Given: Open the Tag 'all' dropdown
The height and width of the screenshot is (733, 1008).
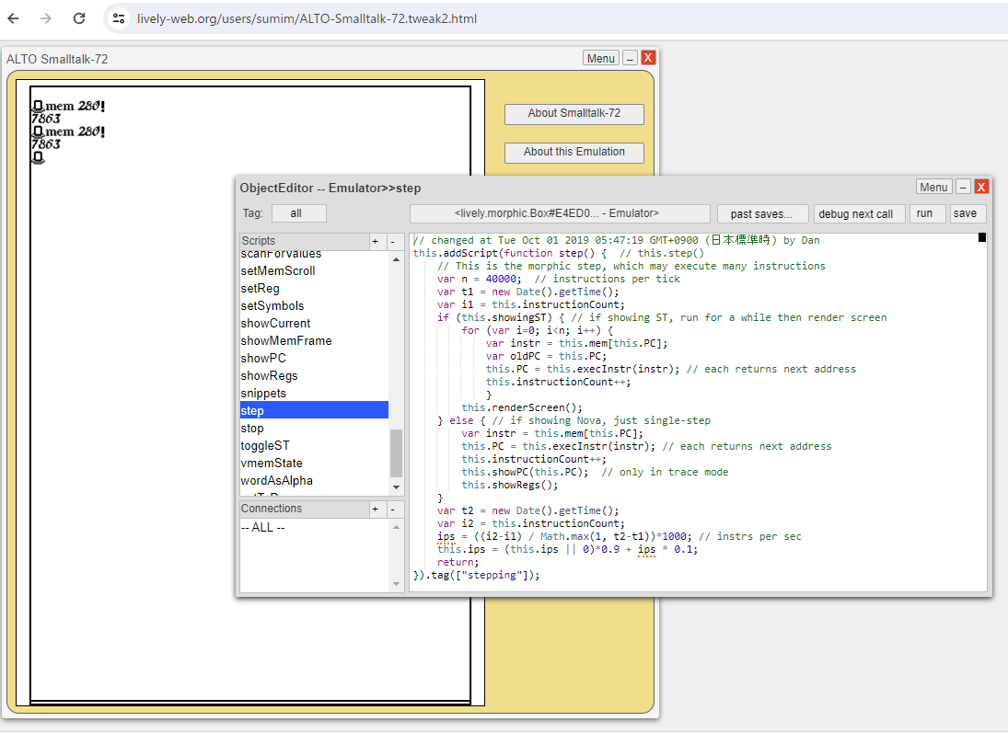Looking at the screenshot, I should click(299, 213).
